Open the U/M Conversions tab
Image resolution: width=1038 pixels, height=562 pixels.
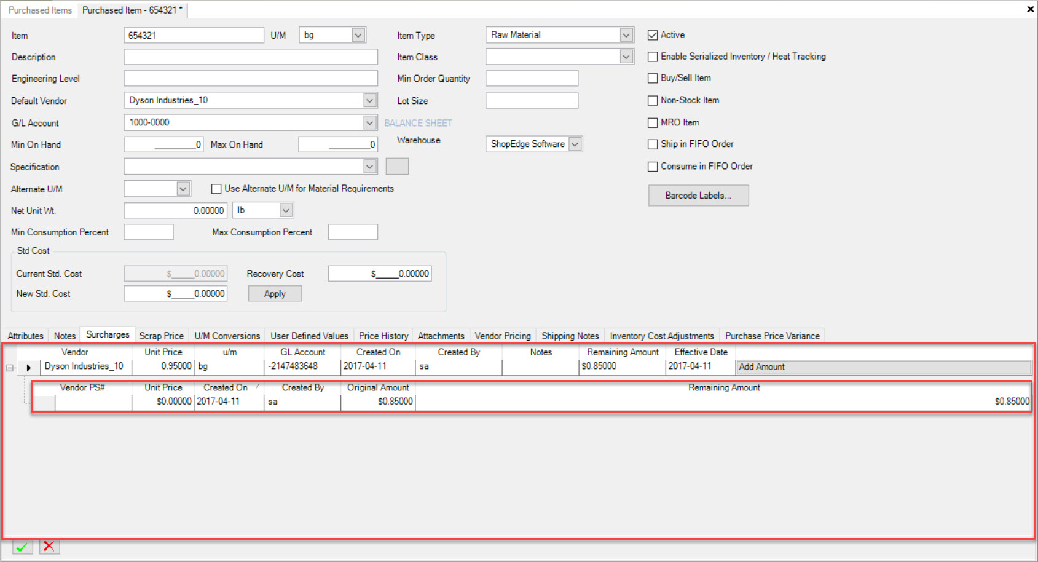coord(227,336)
